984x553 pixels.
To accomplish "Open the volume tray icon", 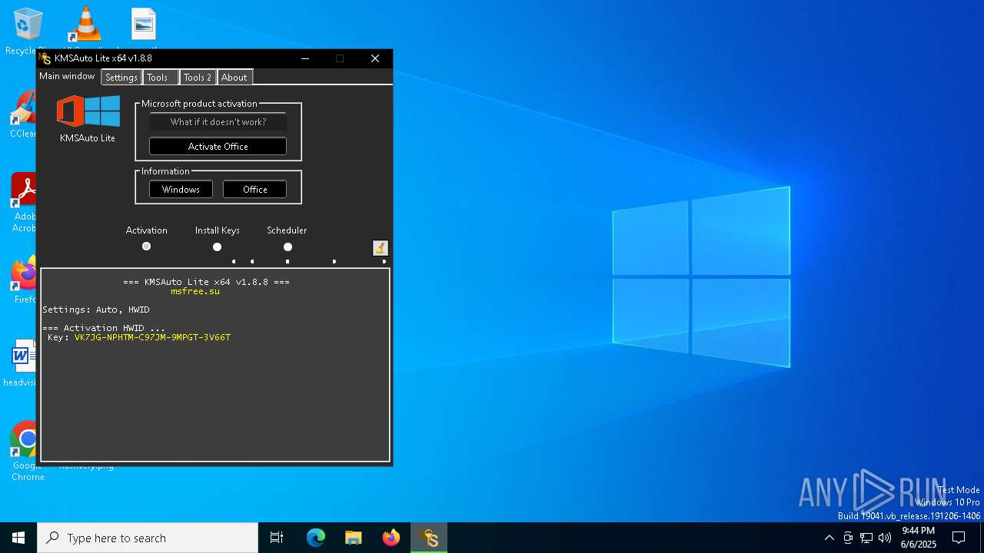I will [885, 538].
